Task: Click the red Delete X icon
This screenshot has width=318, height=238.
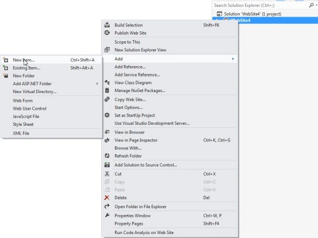Action: [107, 197]
